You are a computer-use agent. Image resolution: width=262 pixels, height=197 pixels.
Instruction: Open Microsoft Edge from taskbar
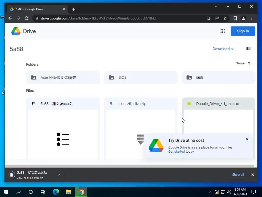click(x=56, y=192)
